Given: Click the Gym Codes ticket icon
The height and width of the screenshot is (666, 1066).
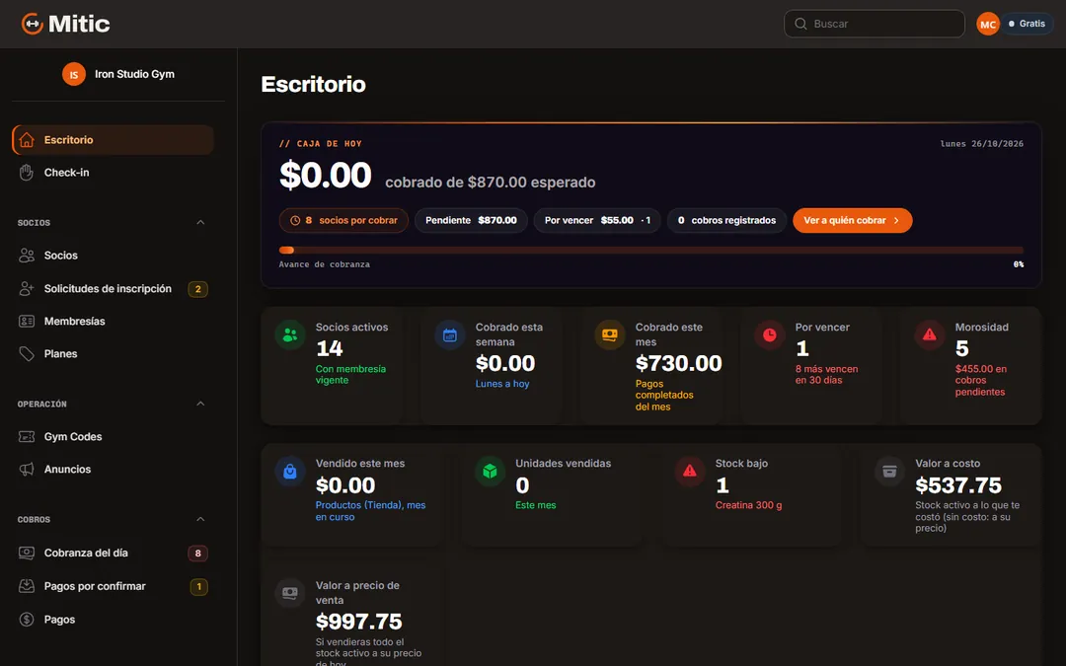Looking at the screenshot, I should 27,436.
